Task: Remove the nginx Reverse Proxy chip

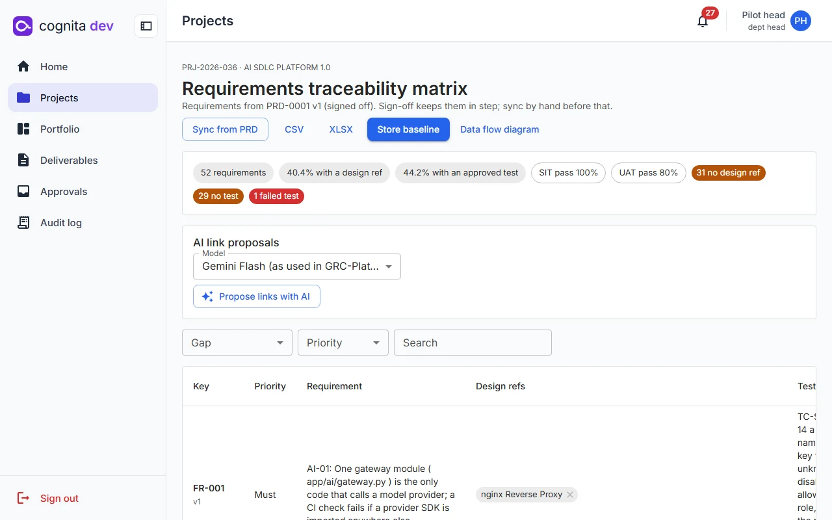Action: click(x=570, y=495)
